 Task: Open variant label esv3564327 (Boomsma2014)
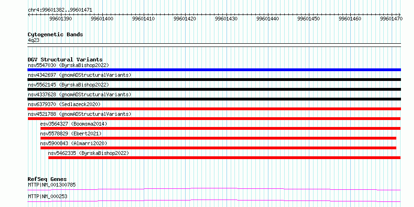(73, 124)
